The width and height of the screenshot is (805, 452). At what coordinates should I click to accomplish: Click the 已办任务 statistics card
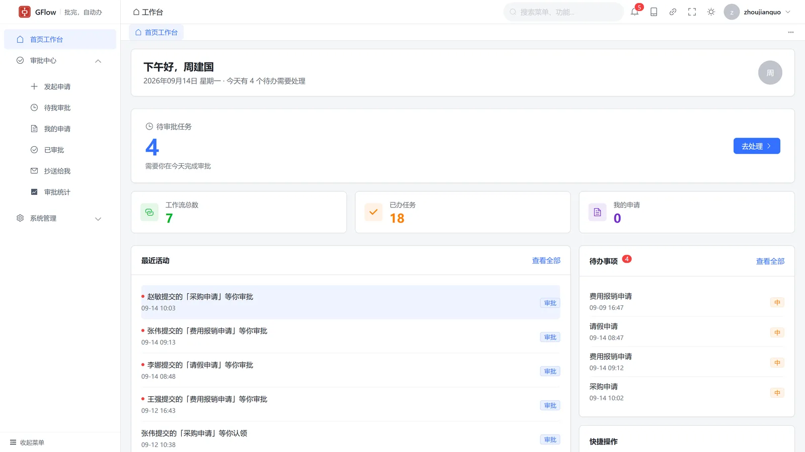coord(463,212)
